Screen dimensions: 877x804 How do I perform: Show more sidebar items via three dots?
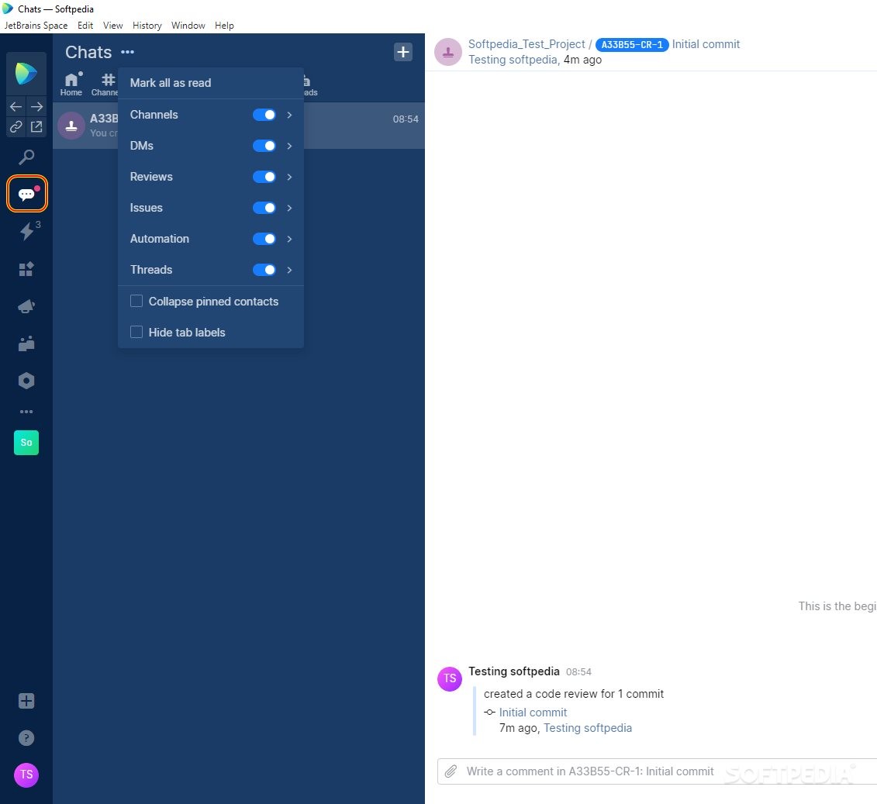pyautogui.click(x=26, y=412)
